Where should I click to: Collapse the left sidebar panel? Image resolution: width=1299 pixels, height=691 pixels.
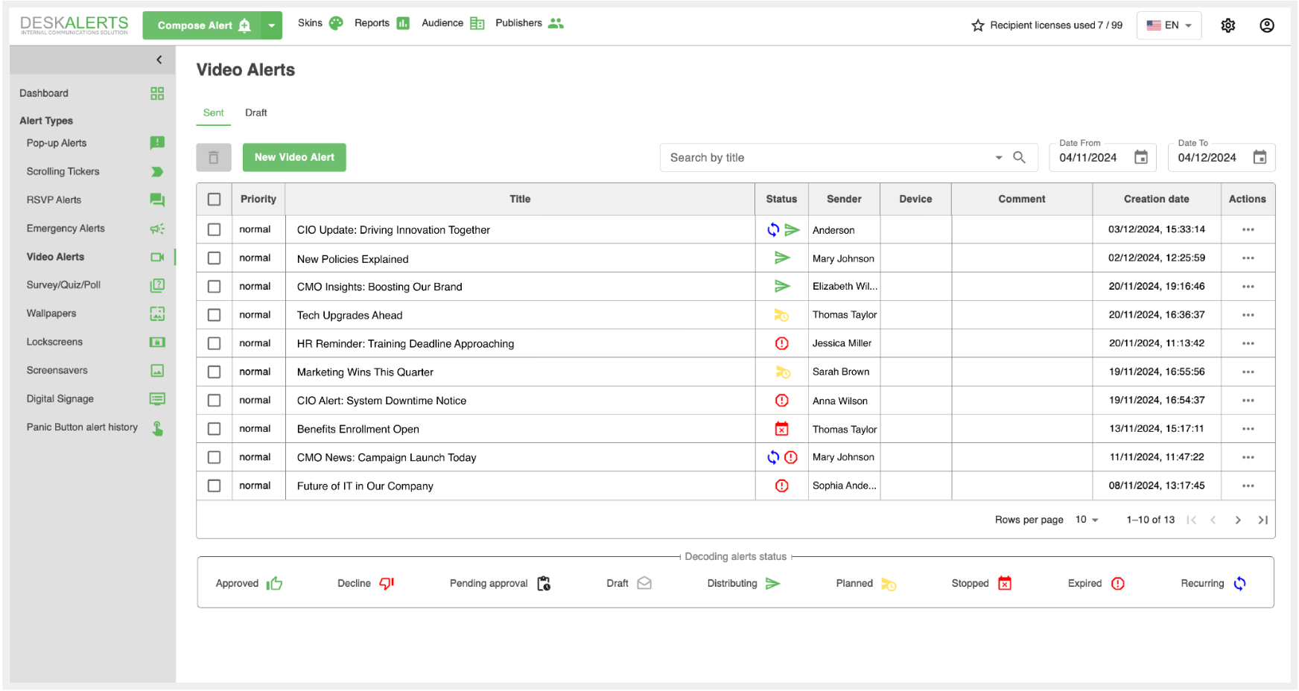point(159,60)
